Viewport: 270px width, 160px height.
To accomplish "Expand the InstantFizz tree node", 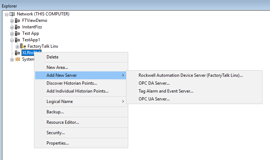I will click(x=12, y=27).
